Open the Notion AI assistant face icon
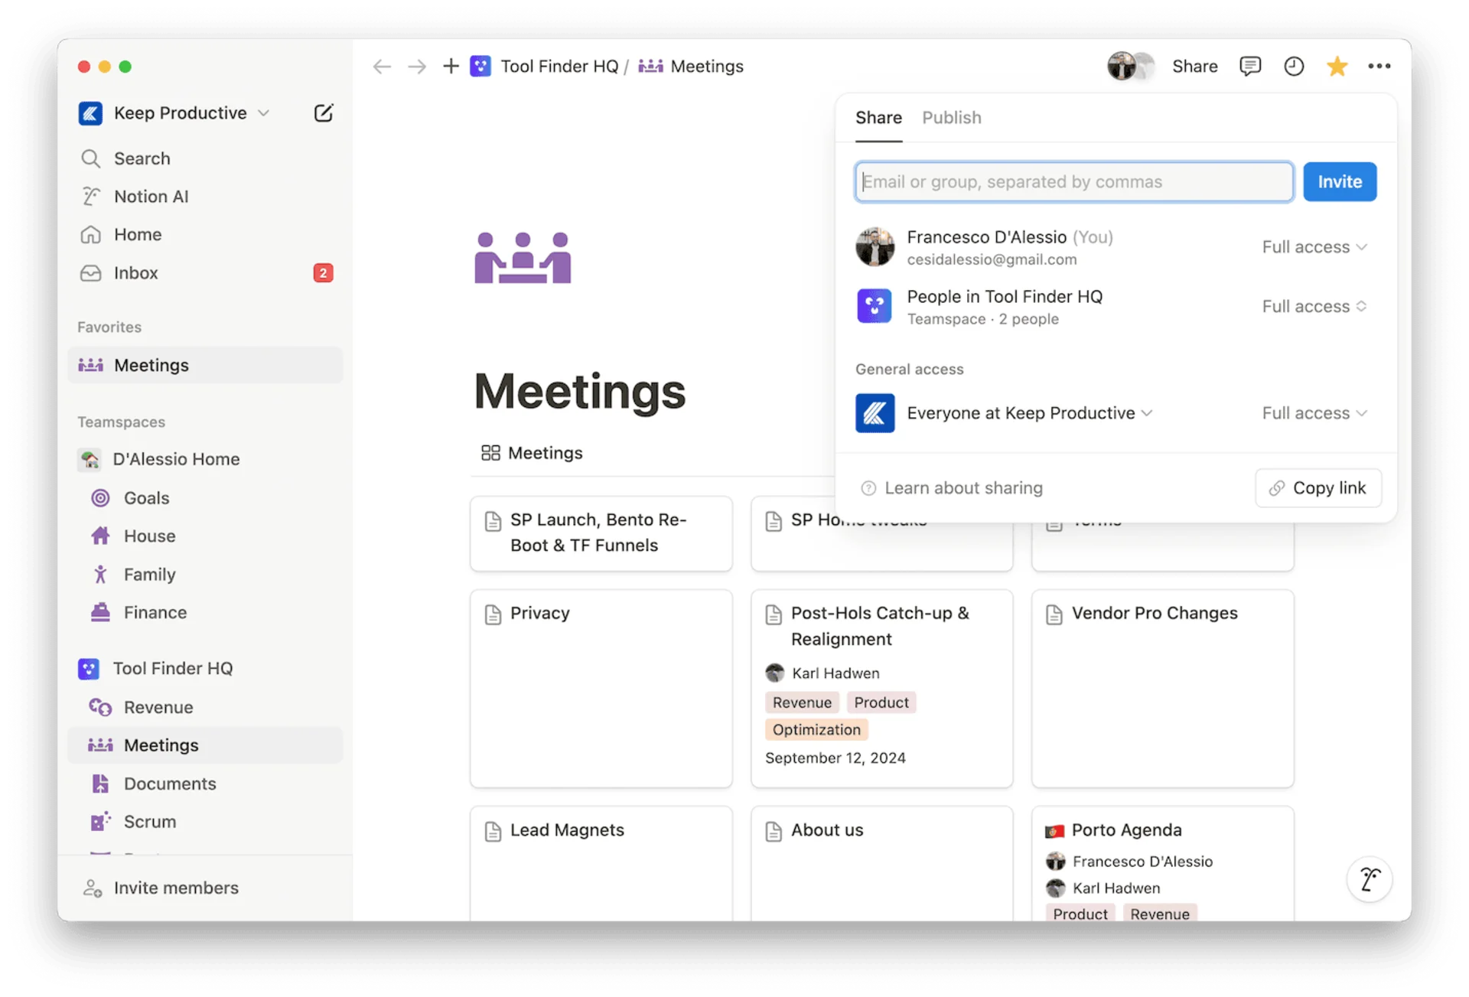This screenshot has height=997, width=1469. click(1369, 879)
